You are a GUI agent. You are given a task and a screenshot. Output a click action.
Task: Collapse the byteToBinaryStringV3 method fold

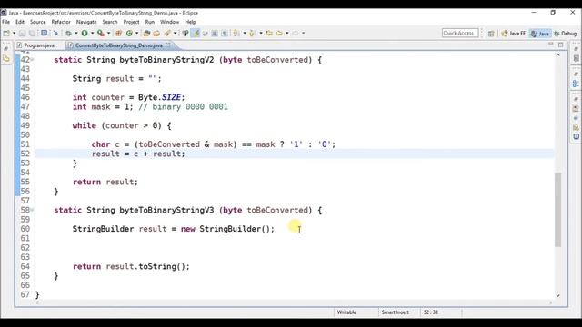click(x=33, y=210)
